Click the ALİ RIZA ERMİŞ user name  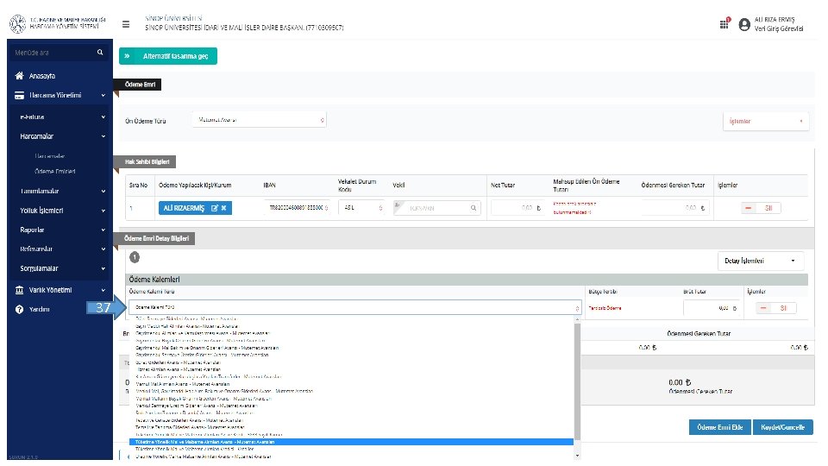pos(775,20)
